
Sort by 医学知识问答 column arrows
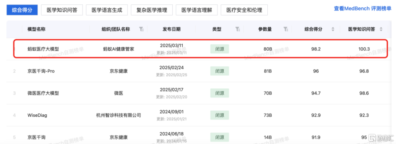pyautogui.click(x=381, y=29)
